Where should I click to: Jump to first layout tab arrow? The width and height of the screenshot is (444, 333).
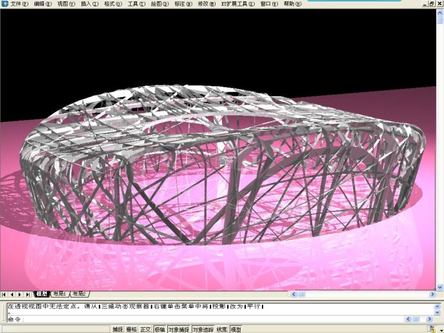point(5,294)
